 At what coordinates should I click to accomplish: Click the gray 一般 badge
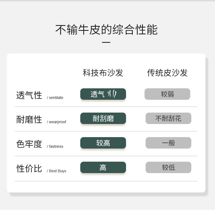point(168,143)
